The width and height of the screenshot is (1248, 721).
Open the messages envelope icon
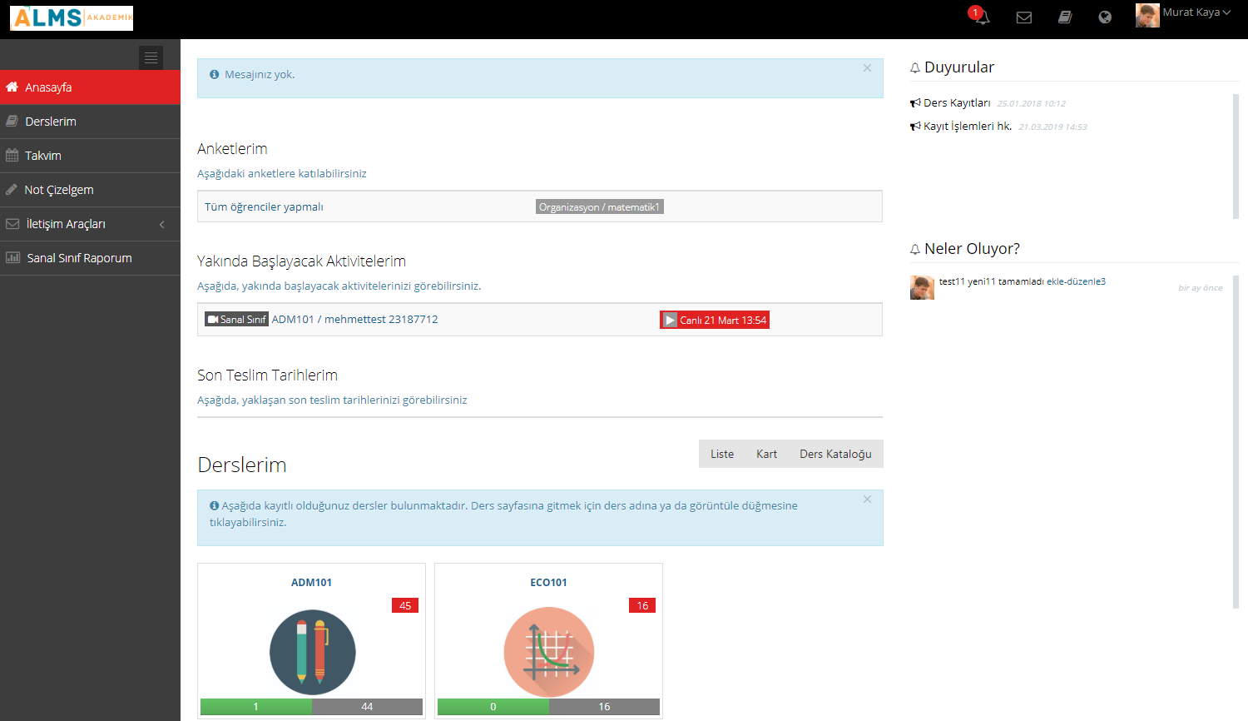click(1024, 17)
